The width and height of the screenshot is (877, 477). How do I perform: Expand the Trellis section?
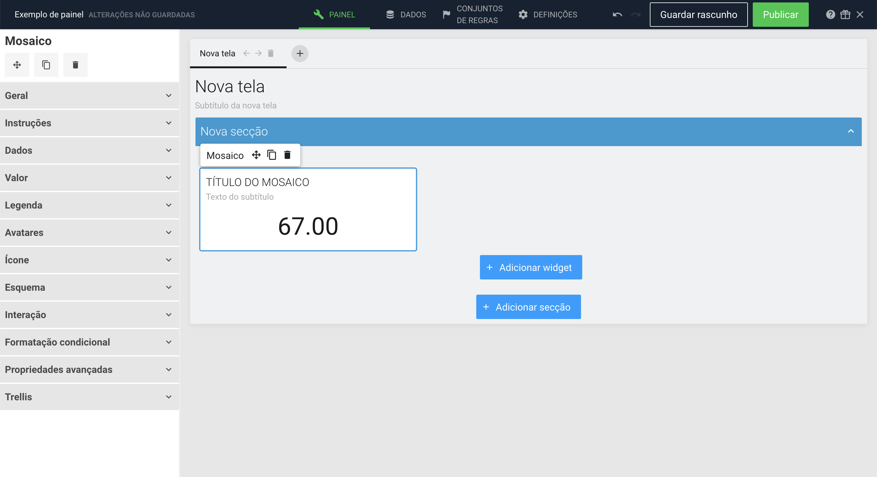(90, 397)
